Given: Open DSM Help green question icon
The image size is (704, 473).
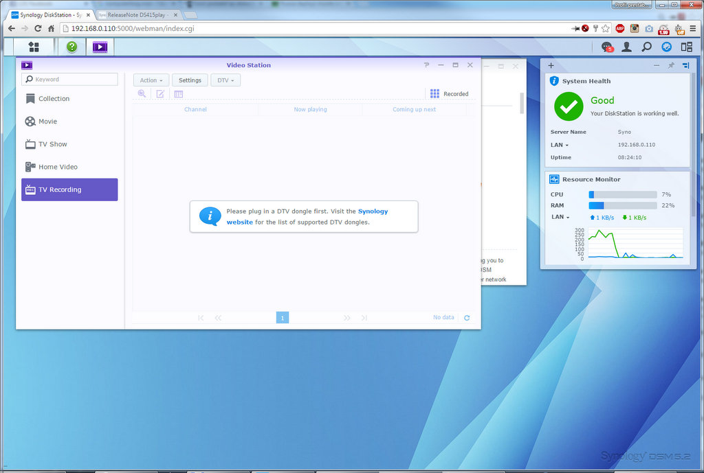Looking at the screenshot, I should tap(71, 47).
